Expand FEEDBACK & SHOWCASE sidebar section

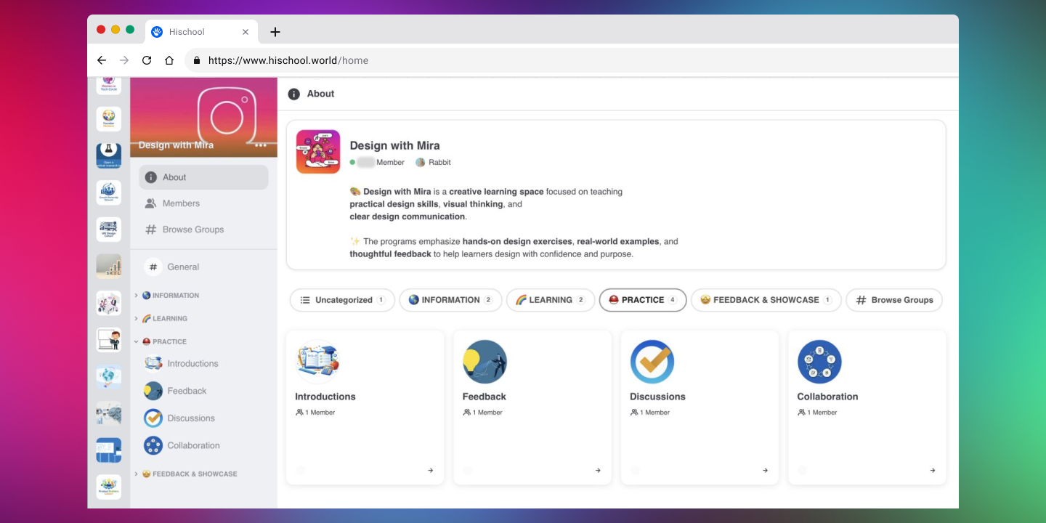click(186, 474)
